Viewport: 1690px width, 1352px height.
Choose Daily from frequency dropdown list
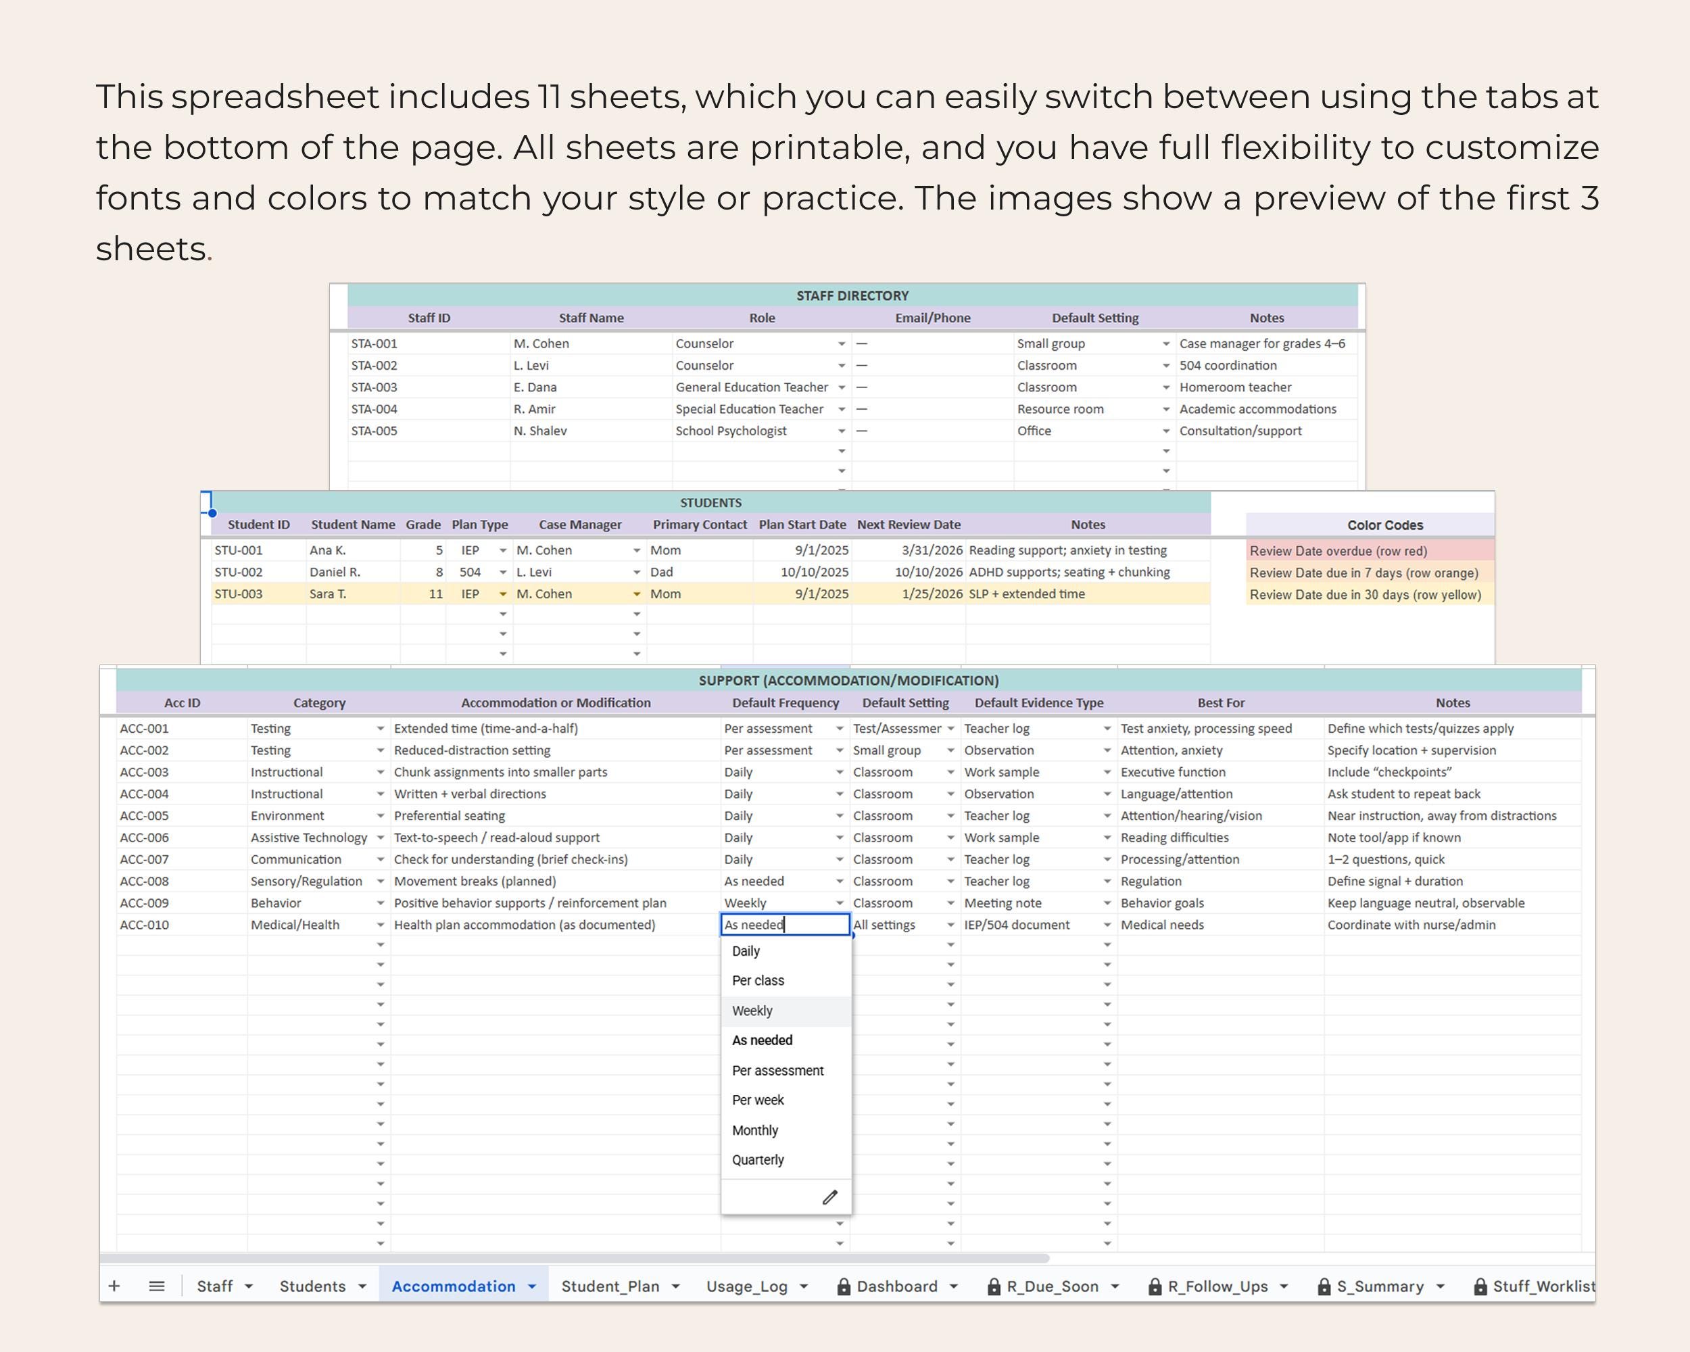(x=786, y=950)
